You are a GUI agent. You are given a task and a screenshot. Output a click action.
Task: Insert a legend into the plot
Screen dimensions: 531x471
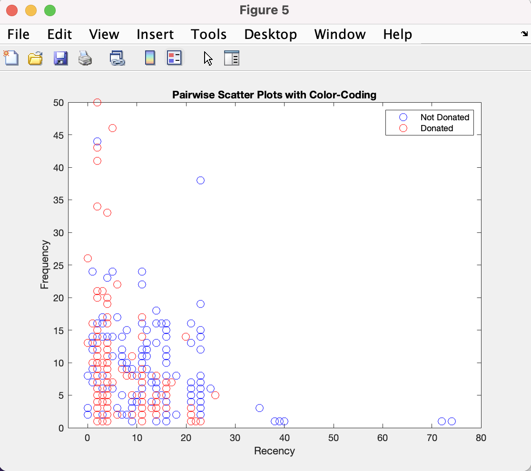(174, 58)
